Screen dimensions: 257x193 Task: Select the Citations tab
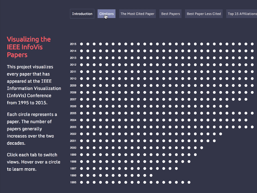point(106,14)
